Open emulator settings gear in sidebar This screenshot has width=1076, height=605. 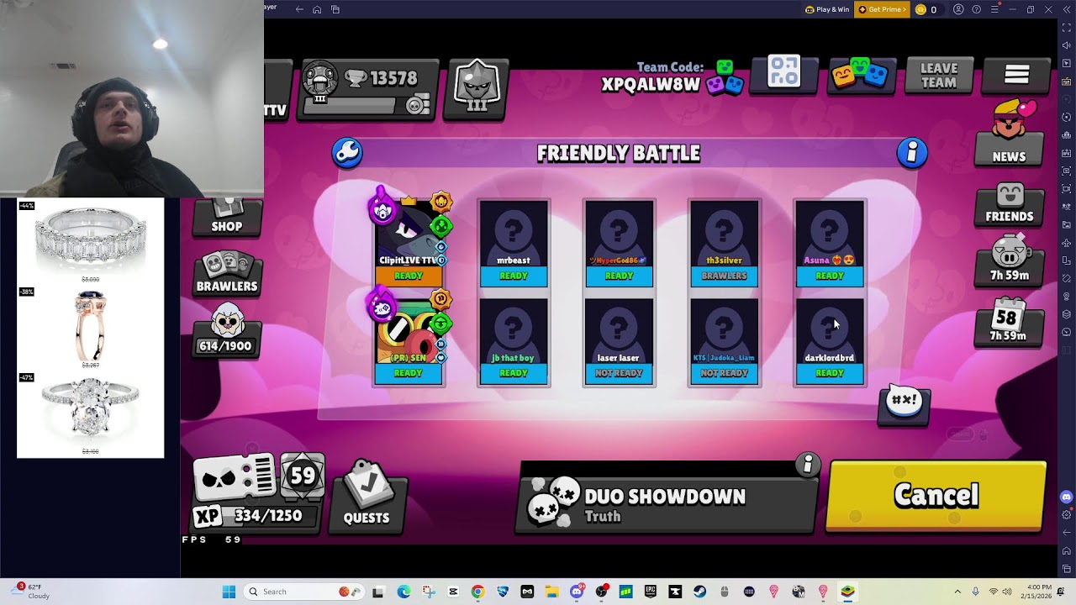(x=1067, y=514)
